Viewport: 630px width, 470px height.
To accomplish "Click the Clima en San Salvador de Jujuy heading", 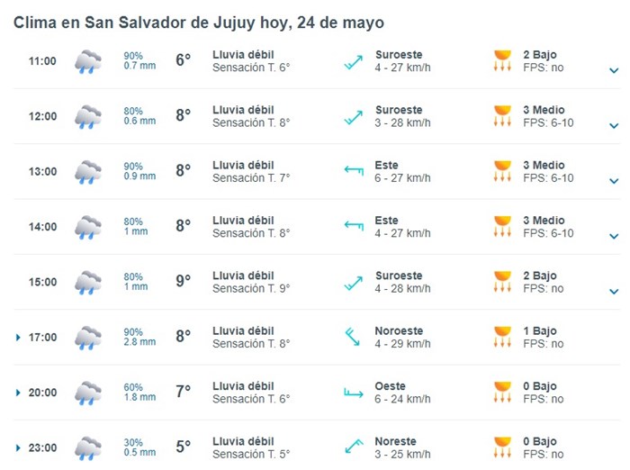I will pyautogui.click(x=199, y=23).
